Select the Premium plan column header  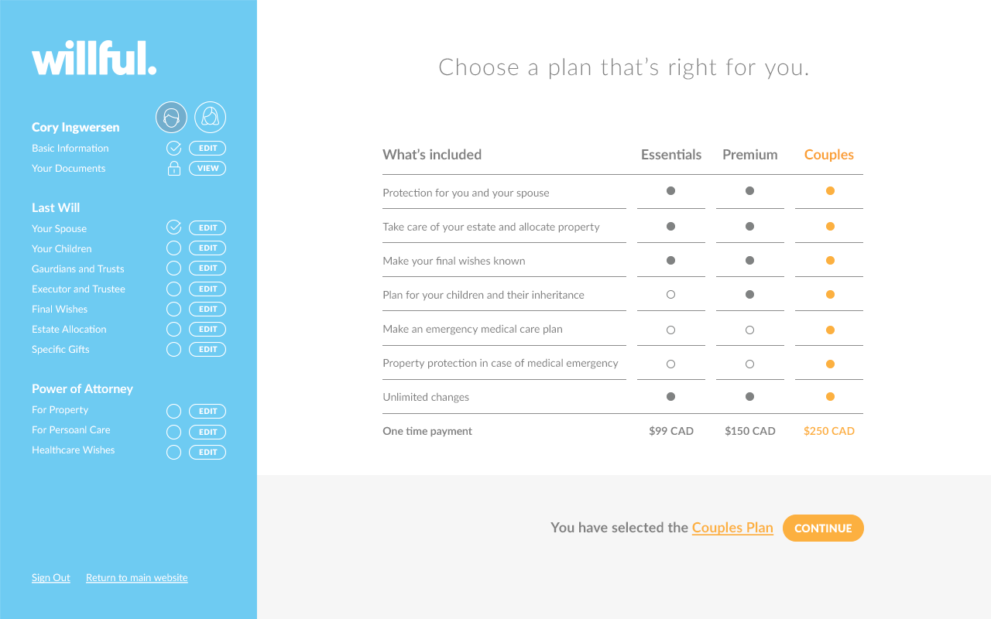pyautogui.click(x=749, y=155)
